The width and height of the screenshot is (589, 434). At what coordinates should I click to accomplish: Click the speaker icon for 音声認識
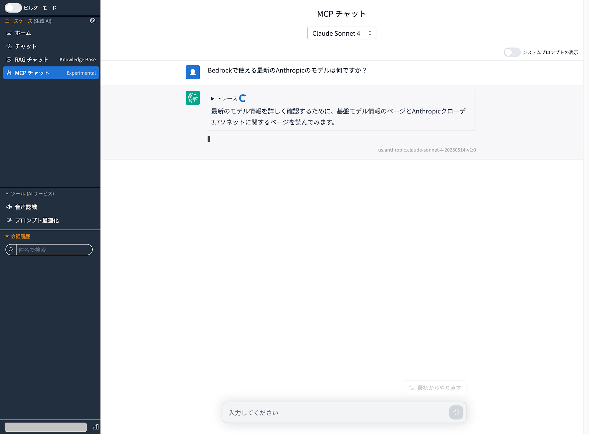point(9,207)
